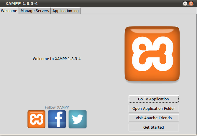Minimize the XAMPP window
Screen dimensions: 197x136
coord(185,4)
